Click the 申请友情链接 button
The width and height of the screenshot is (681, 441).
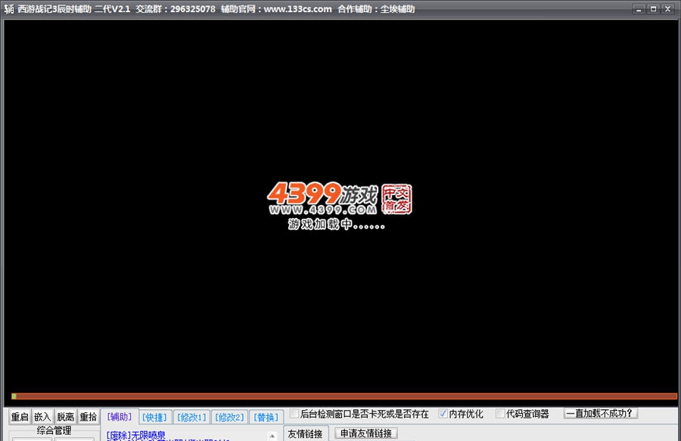(x=365, y=433)
